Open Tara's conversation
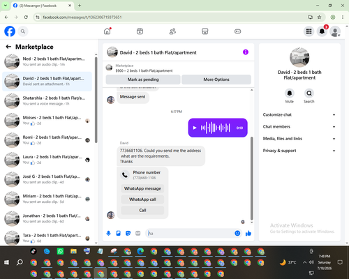This screenshot has width=349, height=279. pyautogui.click(x=47, y=238)
